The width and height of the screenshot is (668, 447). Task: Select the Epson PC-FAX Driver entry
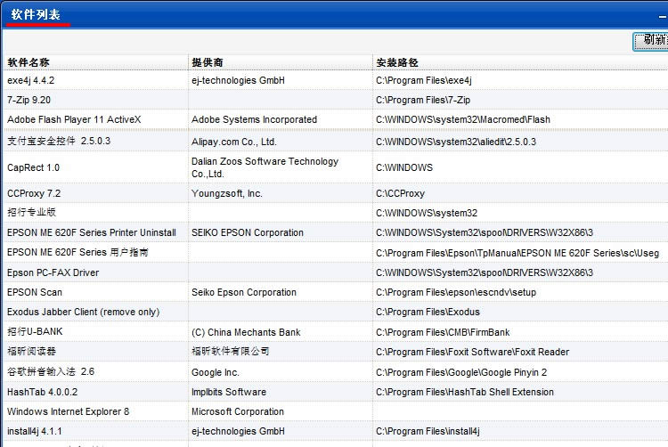(x=53, y=272)
